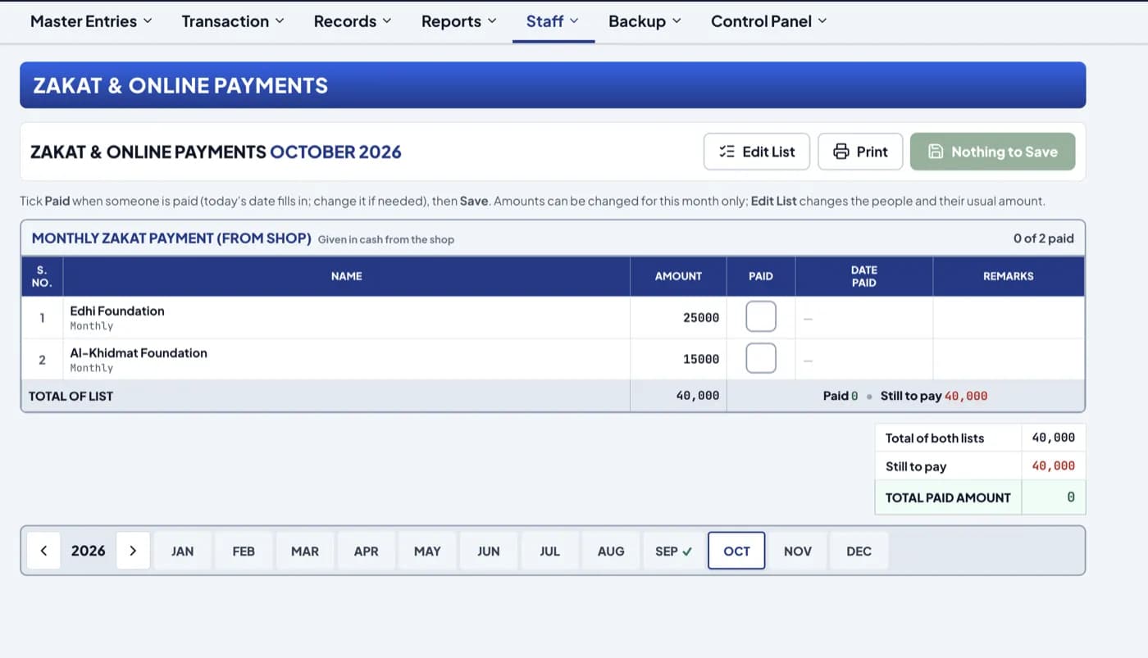
Task: Select the AUG month tab
Action: pos(611,551)
